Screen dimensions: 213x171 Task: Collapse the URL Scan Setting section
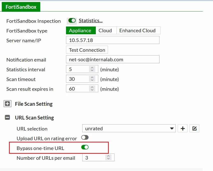7,117
